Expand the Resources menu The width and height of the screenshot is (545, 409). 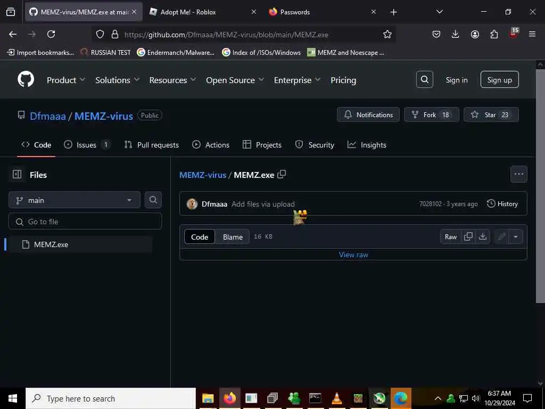(x=173, y=80)
